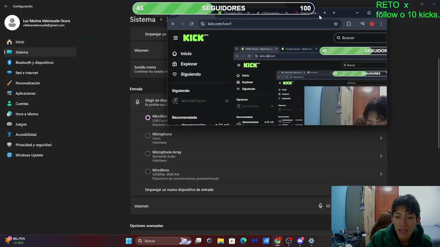Open File Explorer from the taskbar
The image size is (440, 247).
click(x=221, y=241)
